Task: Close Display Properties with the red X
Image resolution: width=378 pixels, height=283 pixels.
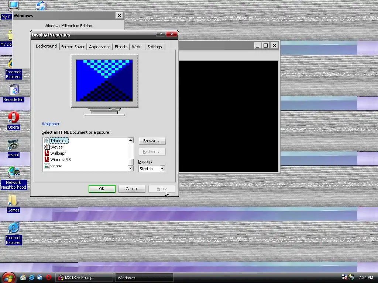Action: click(172, 34)
